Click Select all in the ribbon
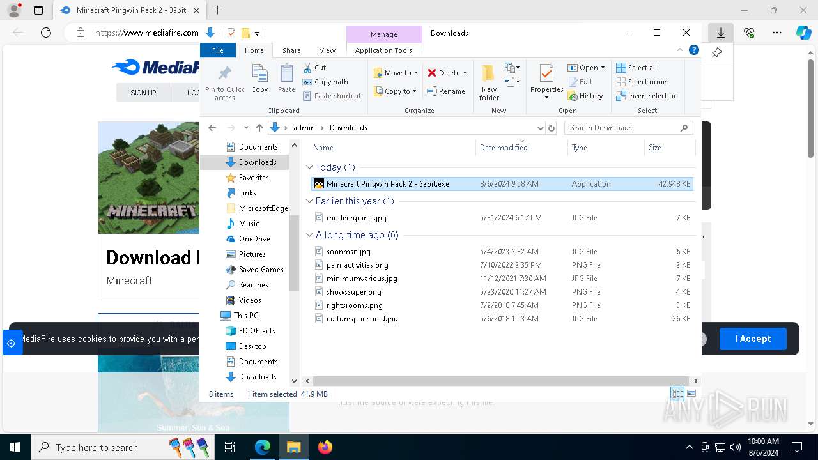Screen dimensions: 818x460 point(637,68)
